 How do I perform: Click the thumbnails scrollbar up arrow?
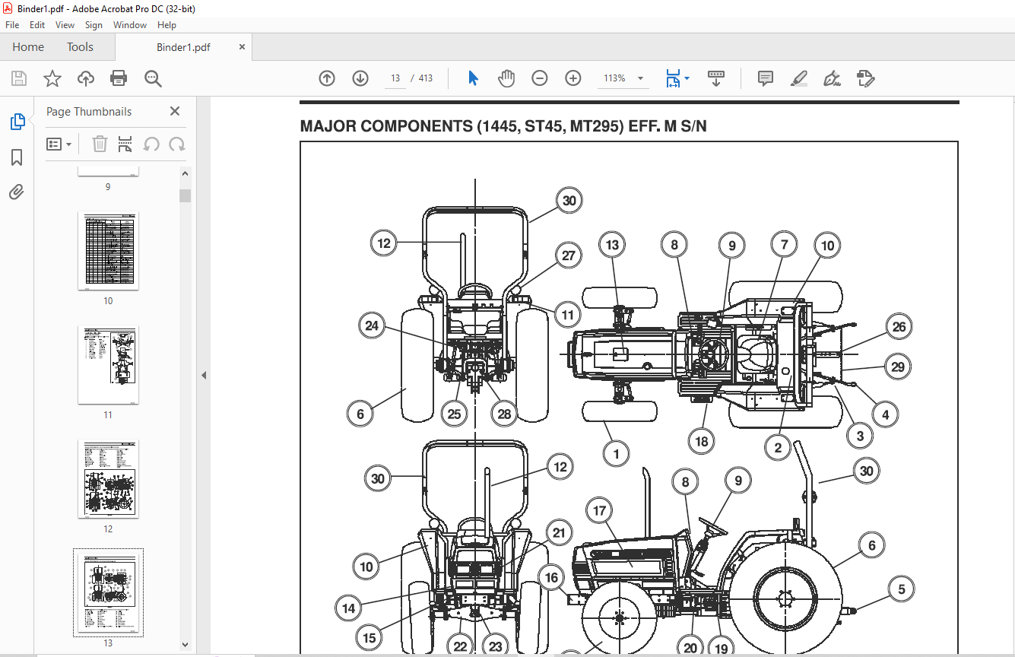click(x=185, y=174)
